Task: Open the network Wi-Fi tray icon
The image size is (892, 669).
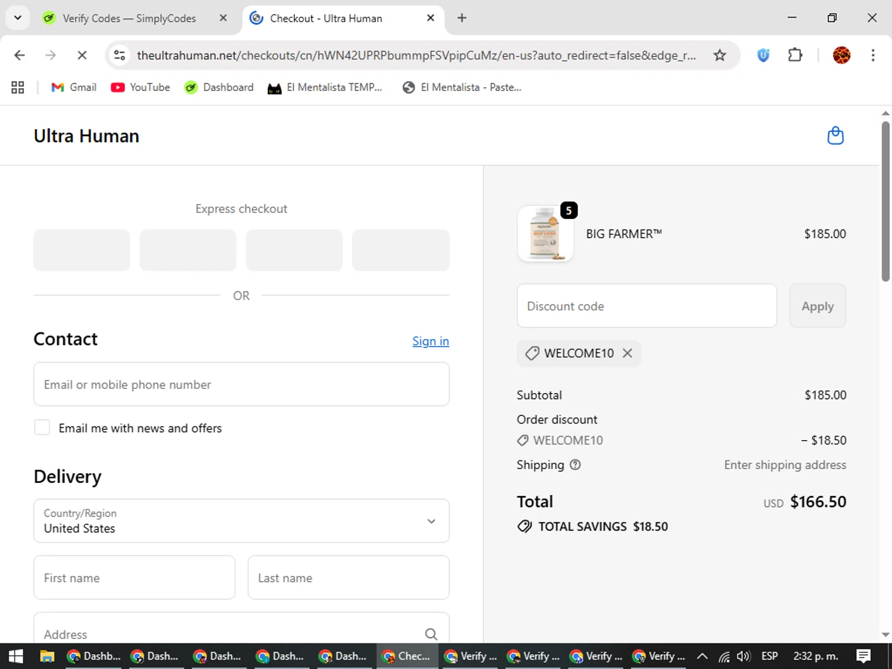Action: pyautogui.click(x=724, y=657)
